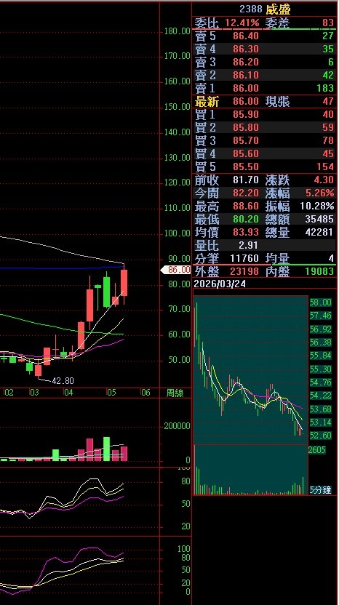Switch the chart period via 周線 label
The height and width of the screenshot is (605, 339).
click(x=175, y=393)
